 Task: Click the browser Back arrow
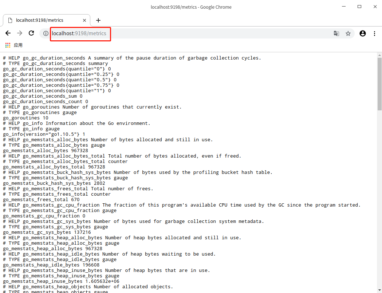(x=8, y=33)
